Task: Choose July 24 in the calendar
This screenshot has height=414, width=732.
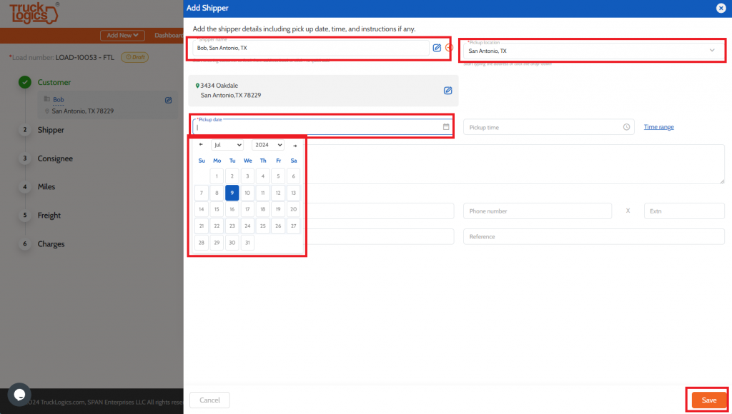Action: click(247, 226)
